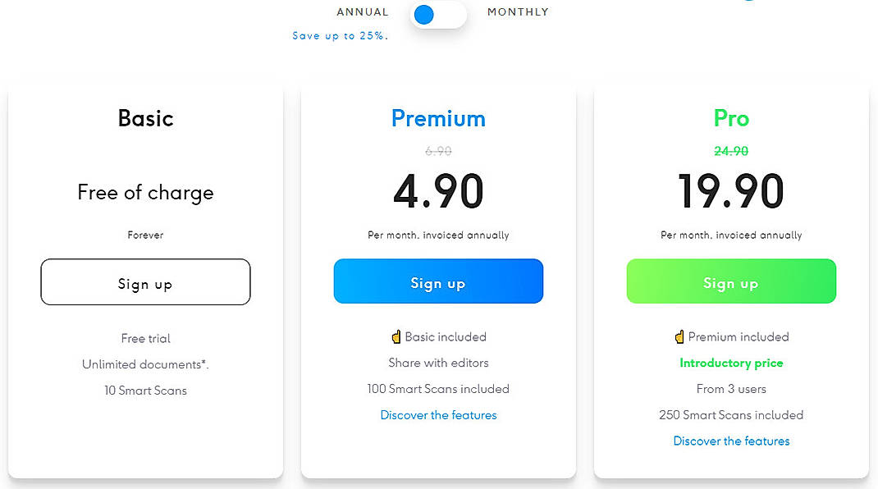Click the Introductory price label on Pro
878x489 pixels.
point(731,363)
